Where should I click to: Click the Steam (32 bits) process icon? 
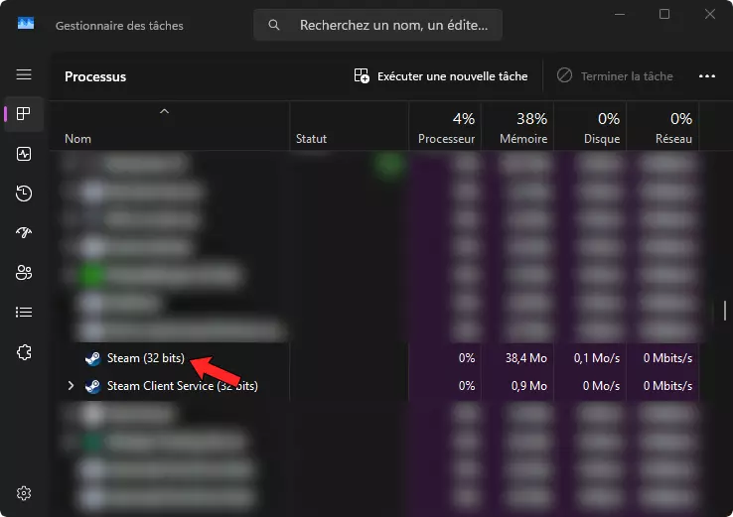[x=92, y=358]
